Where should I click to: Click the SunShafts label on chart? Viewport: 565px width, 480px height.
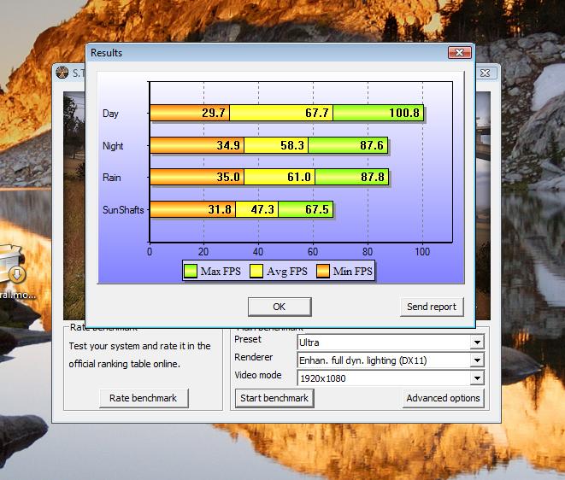(123, 209)
